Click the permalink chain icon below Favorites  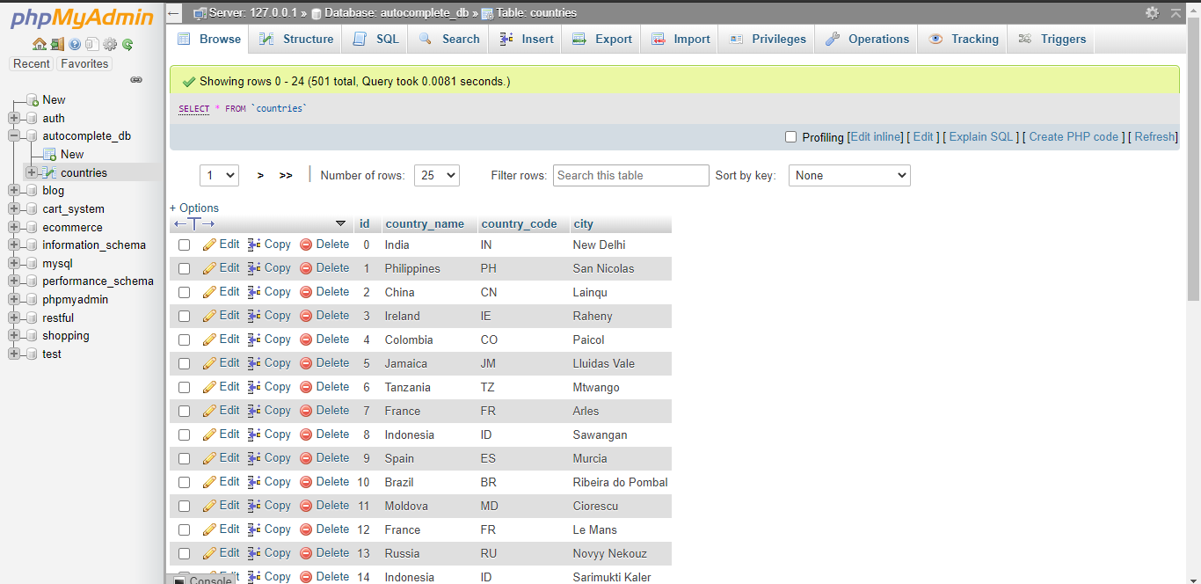[x=136, y=79]
